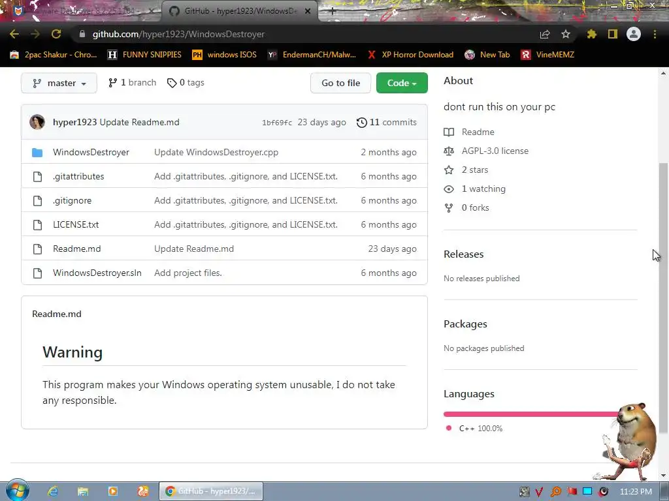
Task: Open Readme link in About sidebar
Action: tap(478, 132)
